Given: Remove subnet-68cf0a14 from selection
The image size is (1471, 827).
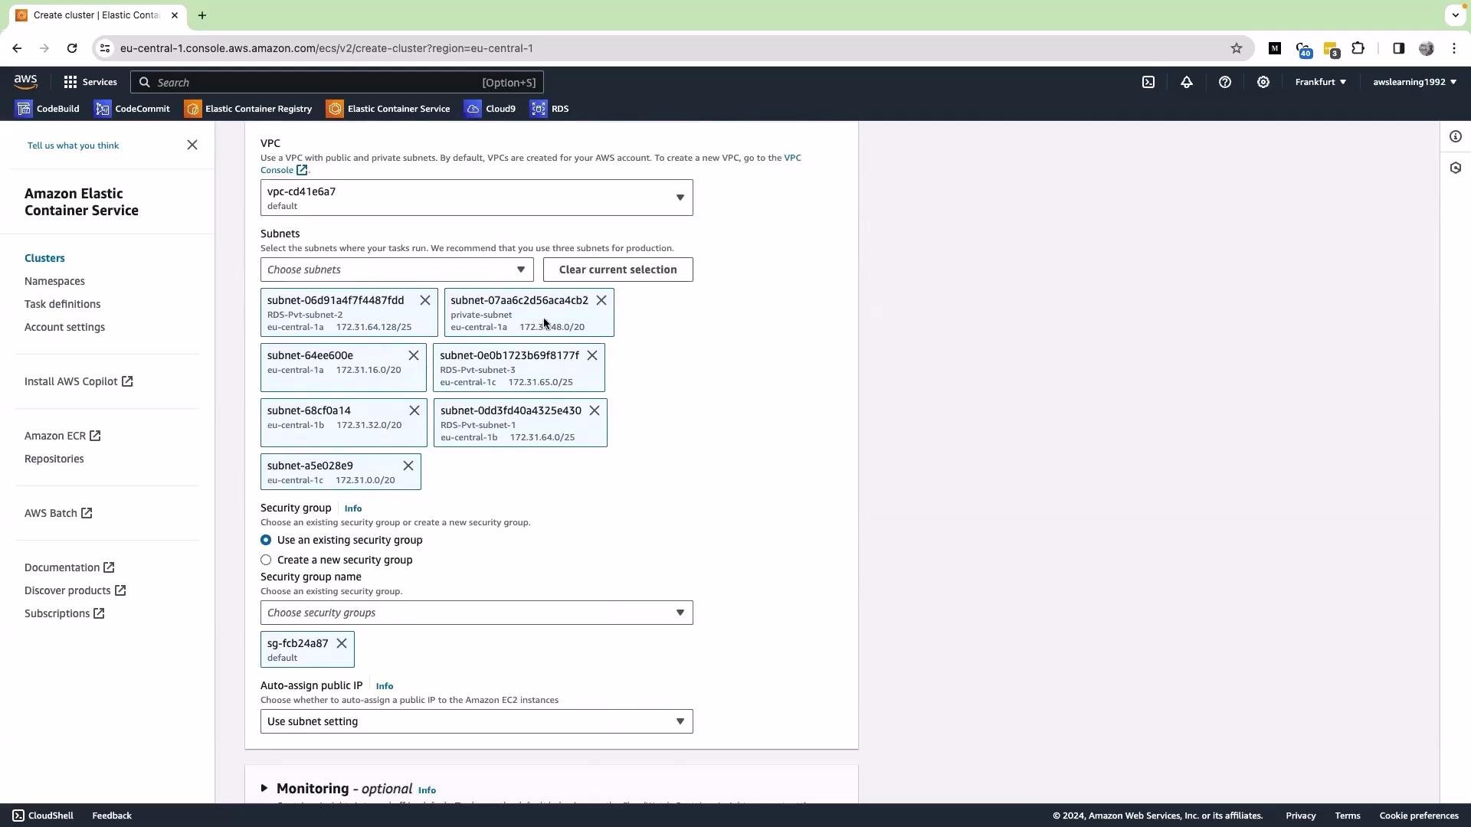Looking at the screenshot, I should coord(414,410).
